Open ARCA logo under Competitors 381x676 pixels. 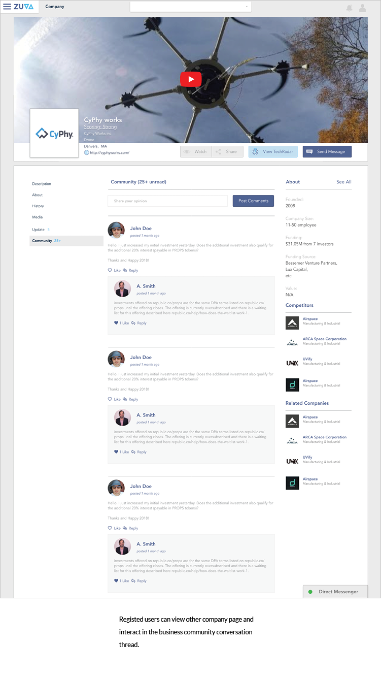pos(292,342)
